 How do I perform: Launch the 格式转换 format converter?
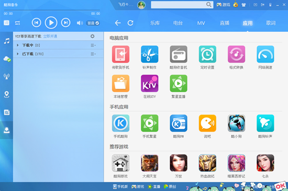coord(236,54)
